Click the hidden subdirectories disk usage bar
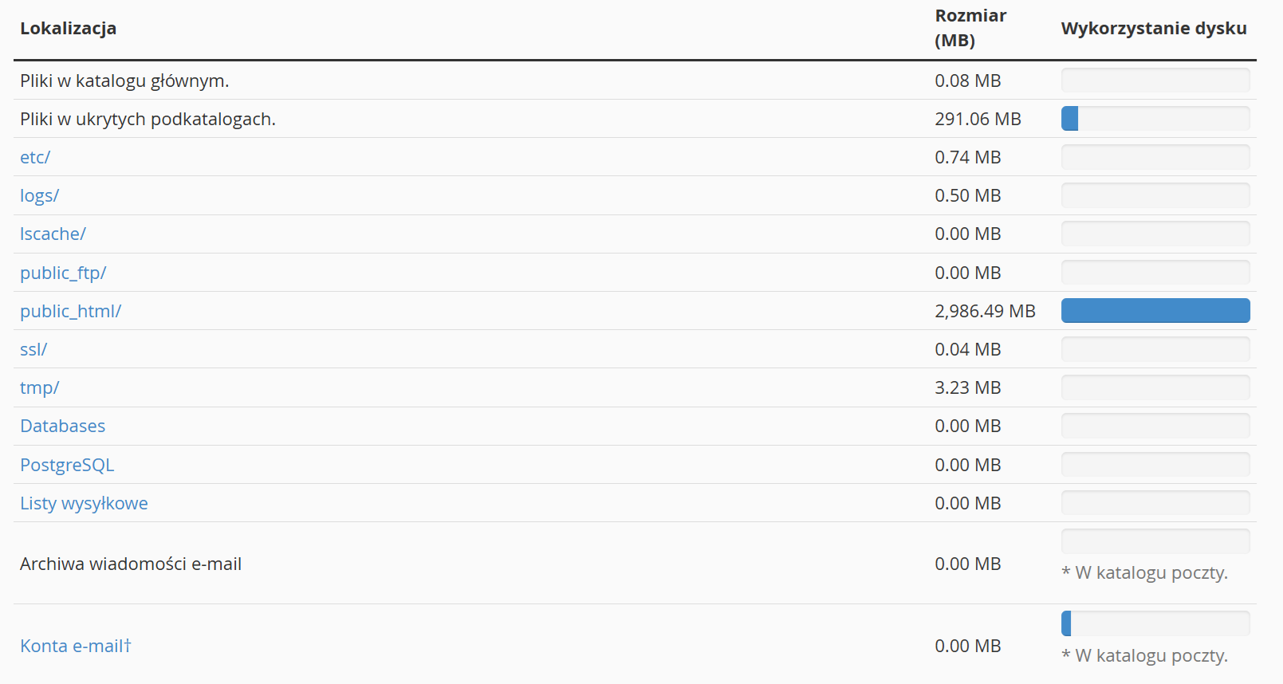 1155,119
